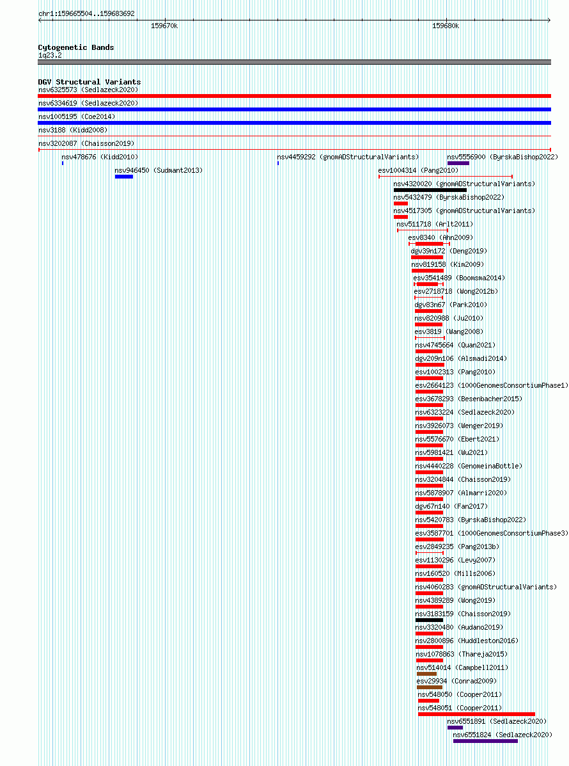Select nsv160520 (Mills2006) label
The height and width of the screenshot is (766, 569).
(455, 573)
